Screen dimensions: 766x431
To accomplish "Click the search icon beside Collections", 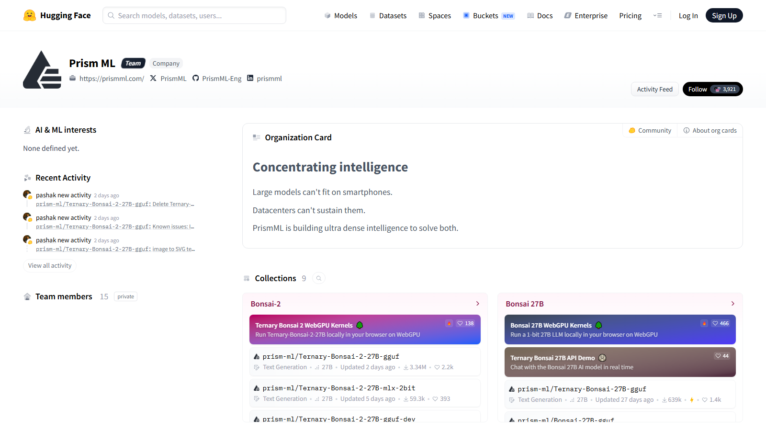I will pyautogui.click(x=319, y=278).
